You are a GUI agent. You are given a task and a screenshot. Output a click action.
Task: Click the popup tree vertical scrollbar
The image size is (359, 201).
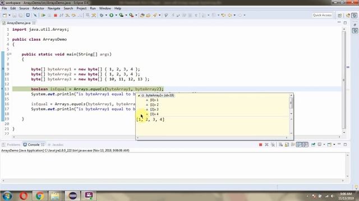tap(291, 104)
